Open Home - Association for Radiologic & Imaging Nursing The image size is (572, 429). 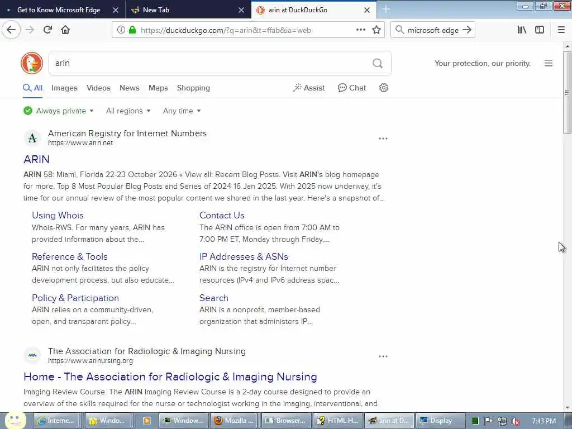coord(170,377)
